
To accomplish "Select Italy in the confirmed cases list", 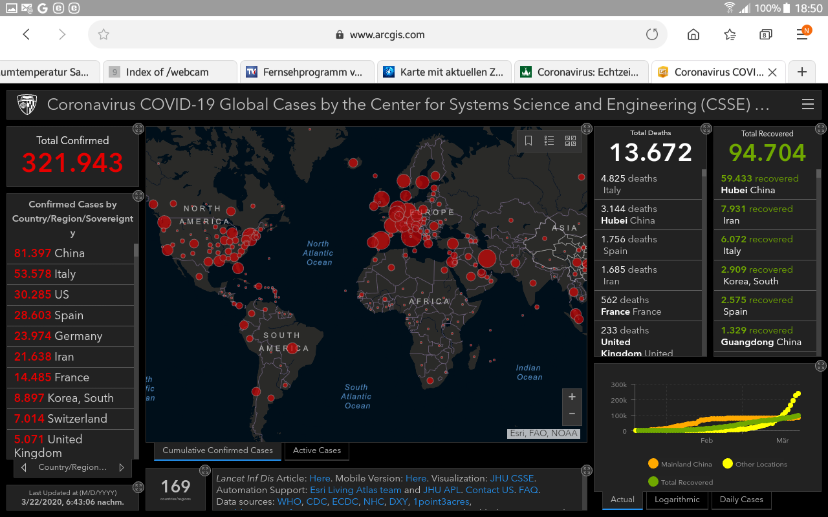I will pyautogui.click(x=70, y=274).
